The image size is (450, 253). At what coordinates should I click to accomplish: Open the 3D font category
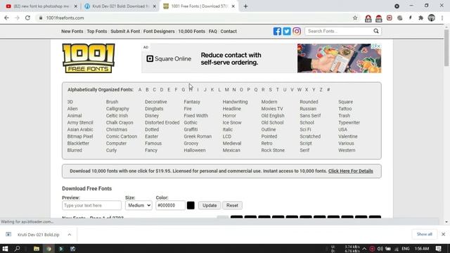click(x=70, y=102)
